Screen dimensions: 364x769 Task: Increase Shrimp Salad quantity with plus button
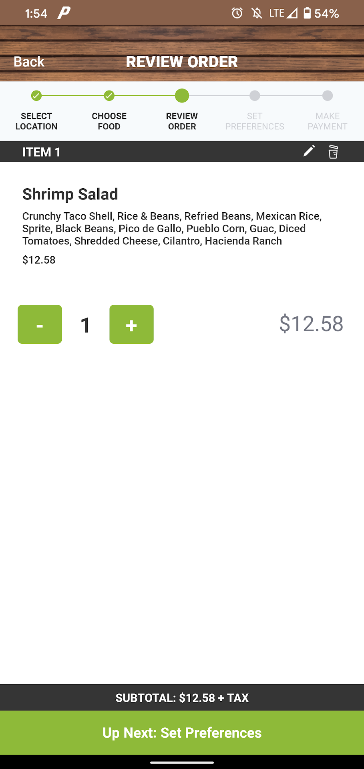tap(131, 324)
